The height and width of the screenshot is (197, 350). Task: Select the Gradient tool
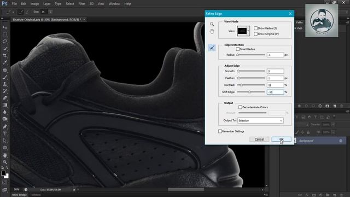[x=5, y=105]
